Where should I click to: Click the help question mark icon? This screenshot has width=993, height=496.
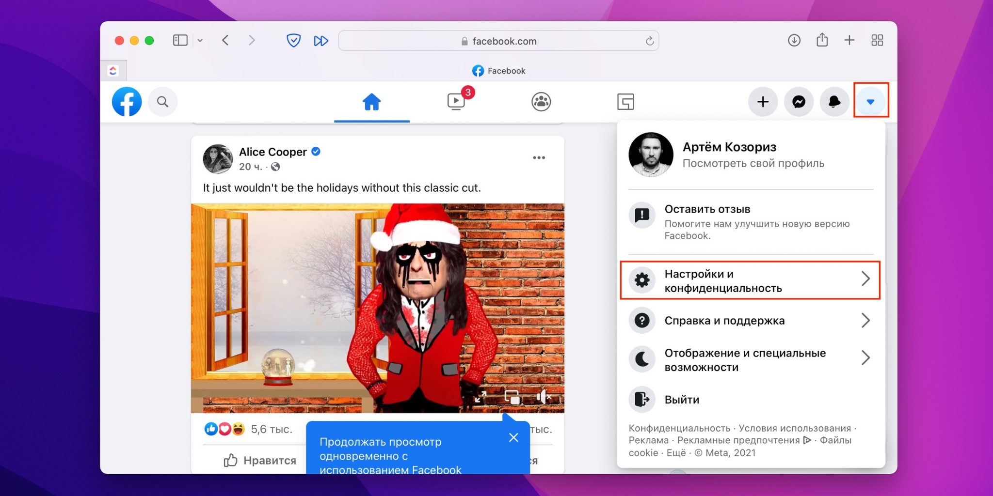[x=642, y=320]
